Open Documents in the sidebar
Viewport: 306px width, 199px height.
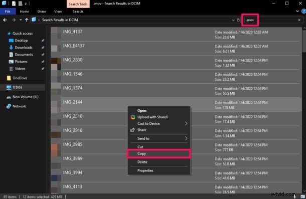coord(24,55)
